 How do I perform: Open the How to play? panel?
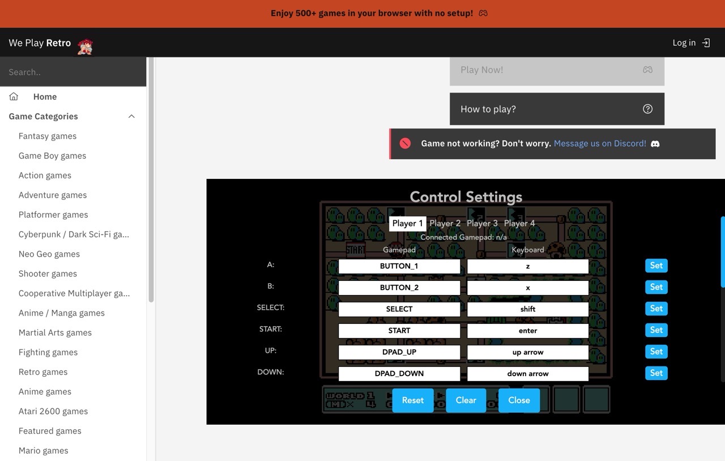[557, 109]
